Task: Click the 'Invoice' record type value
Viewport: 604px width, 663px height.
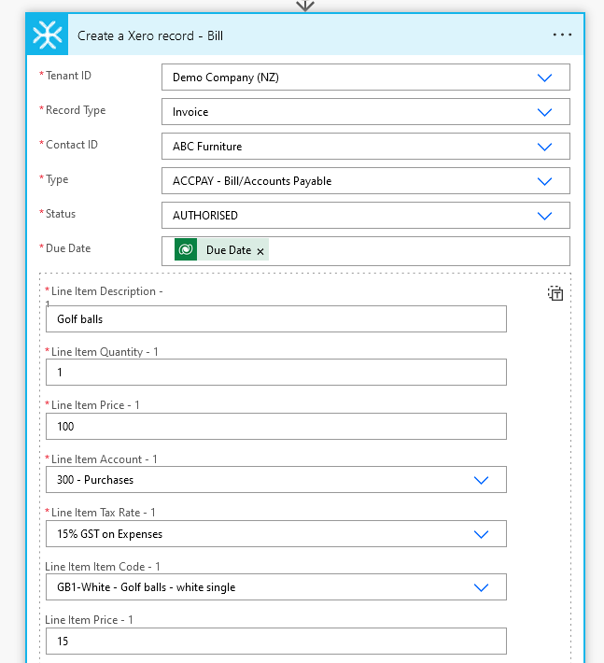Action: pyautogui.click(x=190, y=112)
